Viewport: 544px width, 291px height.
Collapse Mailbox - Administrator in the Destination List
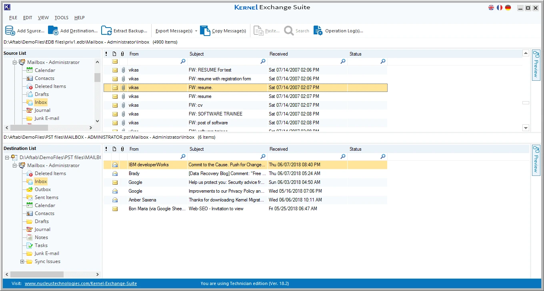[x=15, y=165]
